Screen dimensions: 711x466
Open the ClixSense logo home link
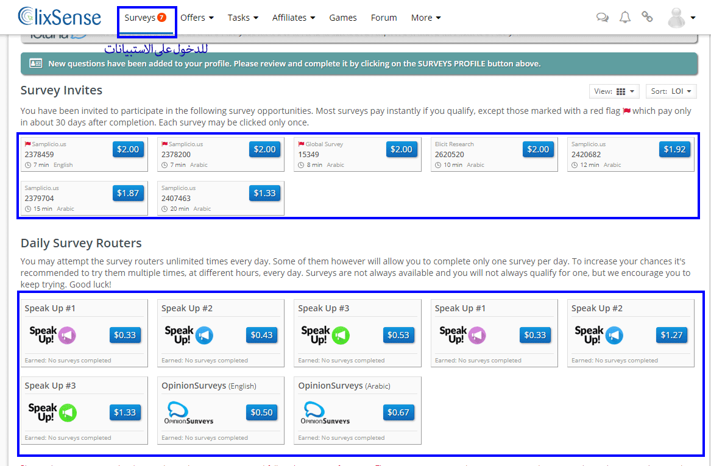coord(59,17)
